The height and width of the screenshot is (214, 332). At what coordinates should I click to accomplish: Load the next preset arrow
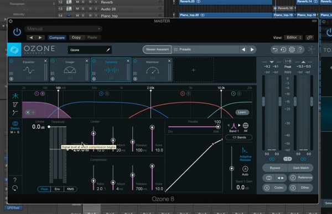pos(252,50)
